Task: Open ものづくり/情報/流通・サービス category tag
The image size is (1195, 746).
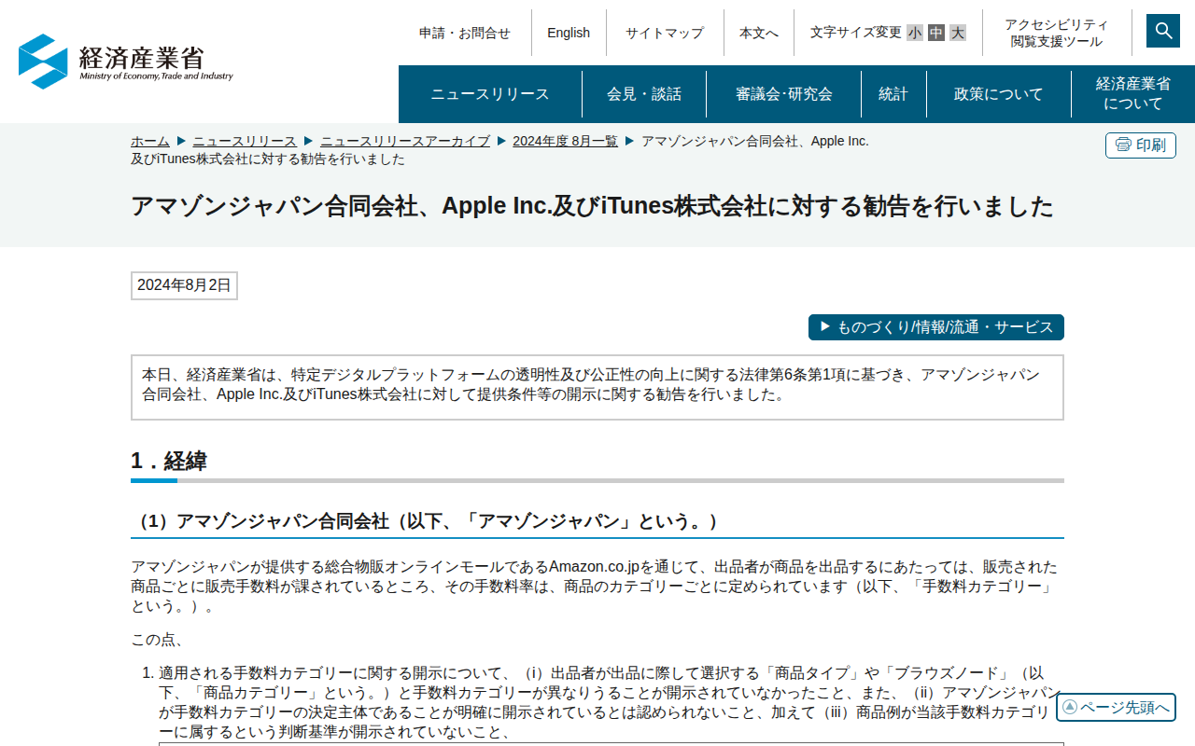Action: coord(936,327)
